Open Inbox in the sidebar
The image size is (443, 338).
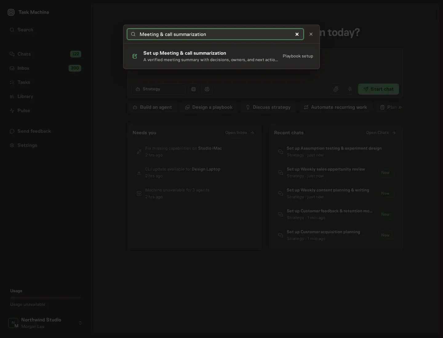coord(46,68)
